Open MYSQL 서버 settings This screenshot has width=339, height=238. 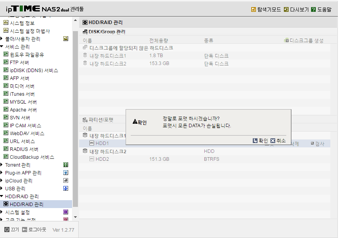click(x=20, y=102)
